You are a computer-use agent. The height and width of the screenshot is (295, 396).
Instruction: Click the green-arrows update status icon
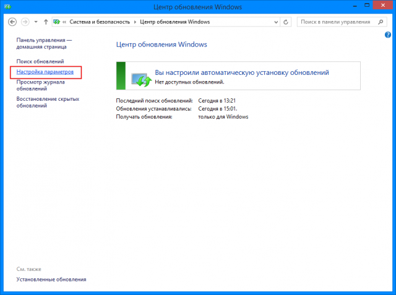point(141,80)
